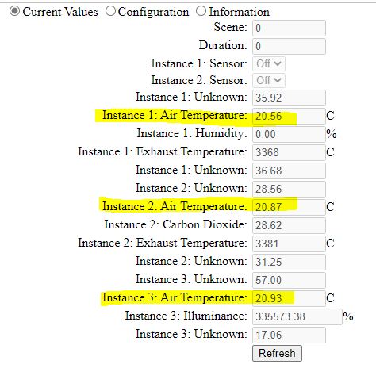
Task: Click the Instance 1 Humidity value field
Action: 289,134
